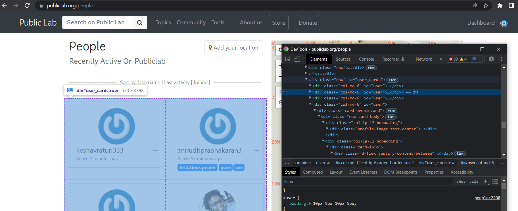Screen dimensions: 518x211
Task: Toggle :hov element state panel
Action: pyautogui.click(x=461, y=181)
